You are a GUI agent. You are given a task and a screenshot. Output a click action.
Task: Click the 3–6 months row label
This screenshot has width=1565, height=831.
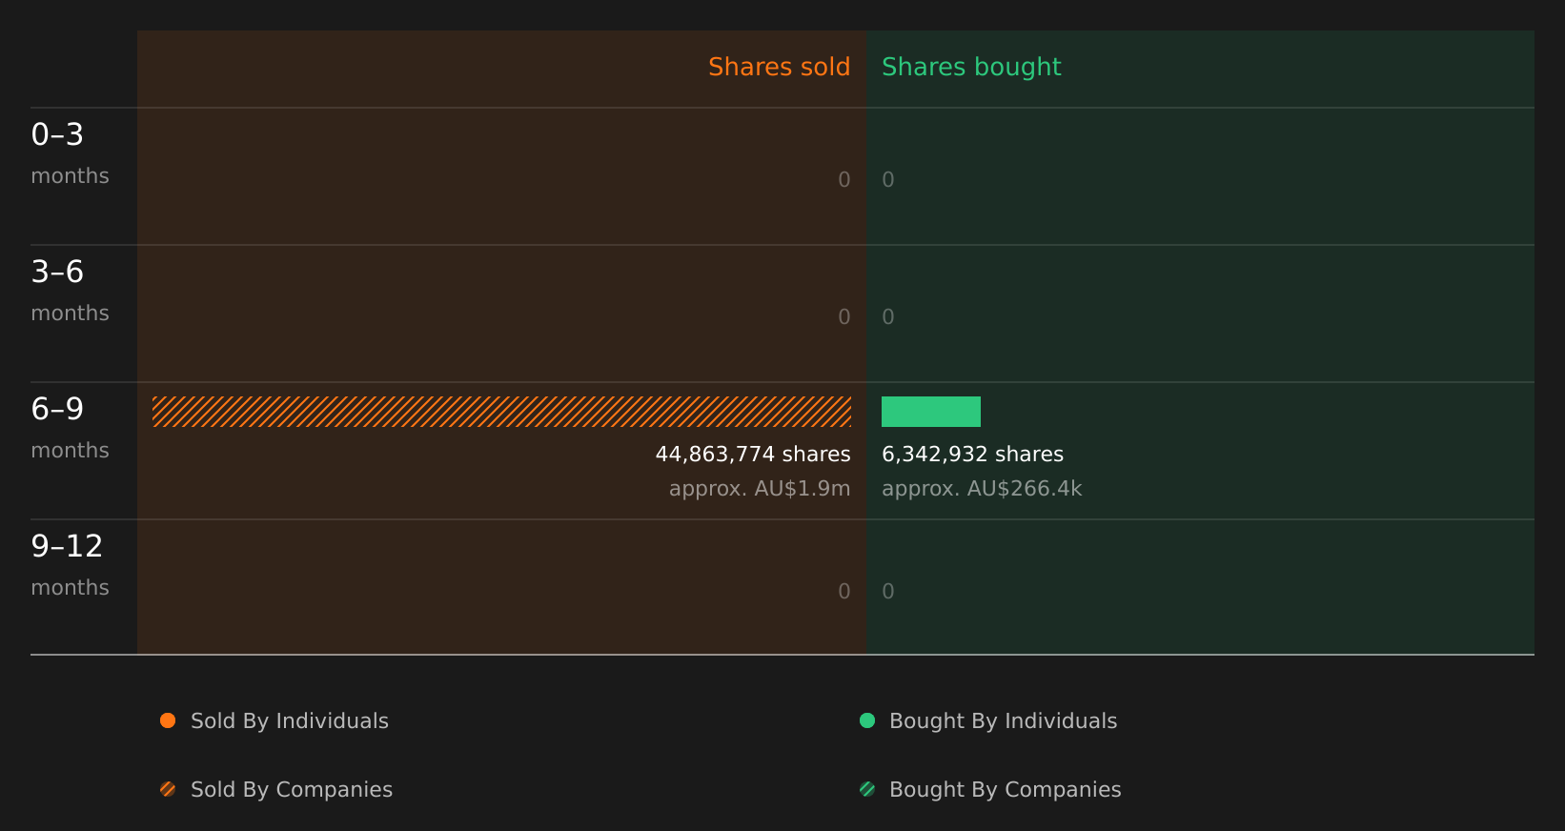pyautogui.click(x=70, y=291)
